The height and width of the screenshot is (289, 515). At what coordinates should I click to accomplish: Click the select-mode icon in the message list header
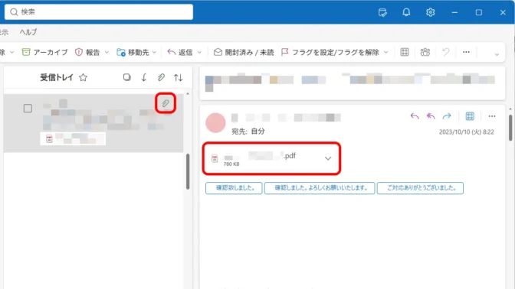(126, 77)
